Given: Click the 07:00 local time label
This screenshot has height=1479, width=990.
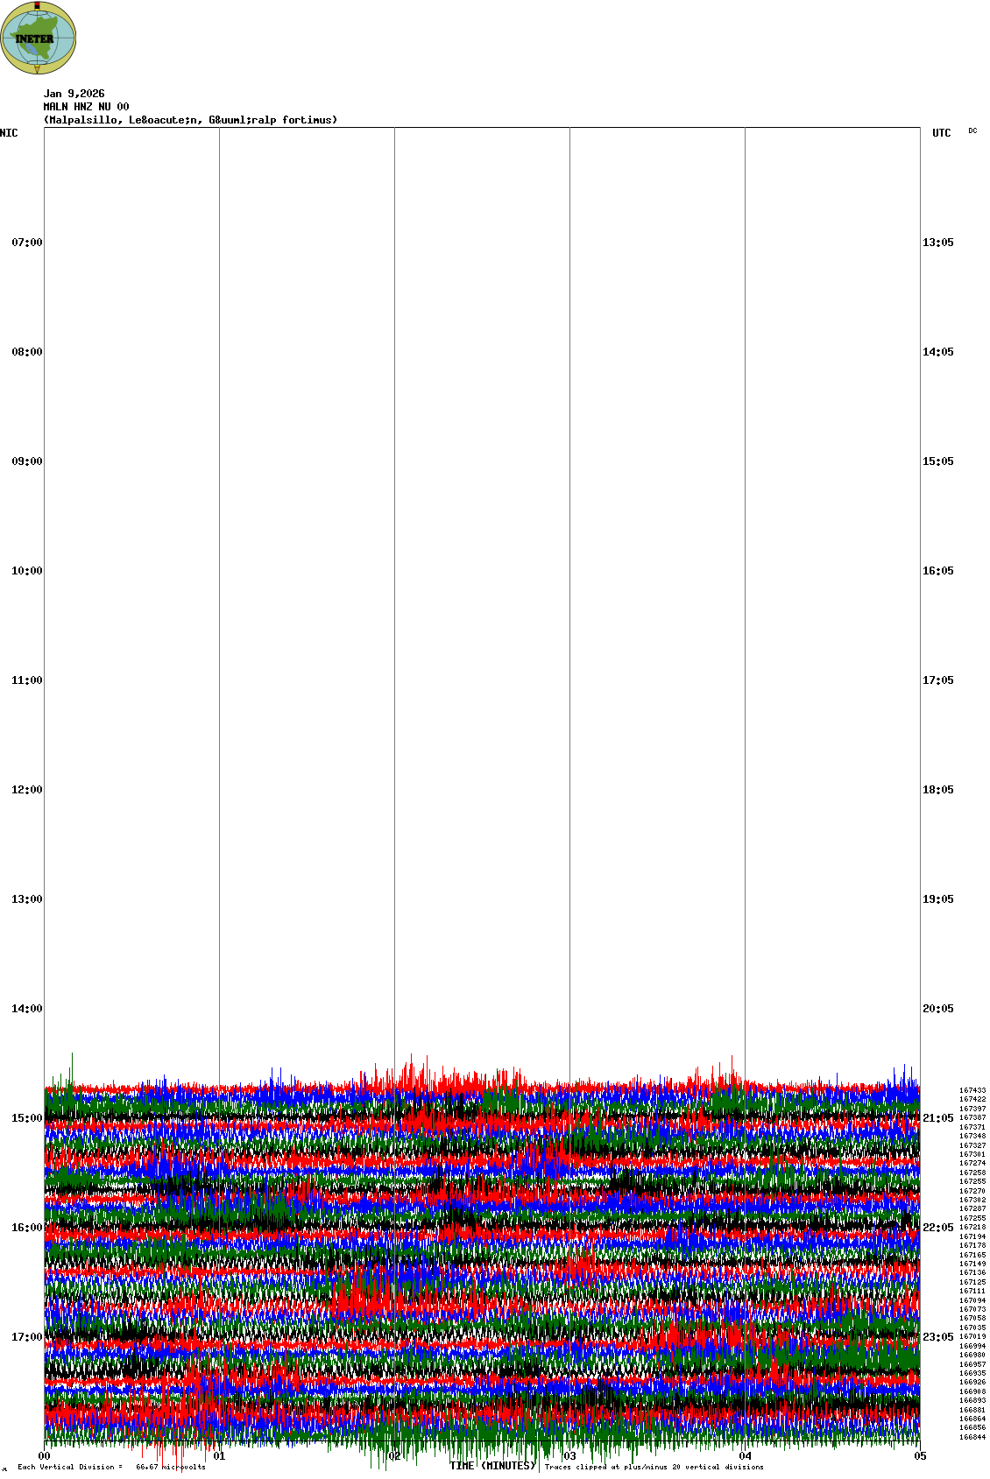Looking at the screenshot, I should point(26,243).
